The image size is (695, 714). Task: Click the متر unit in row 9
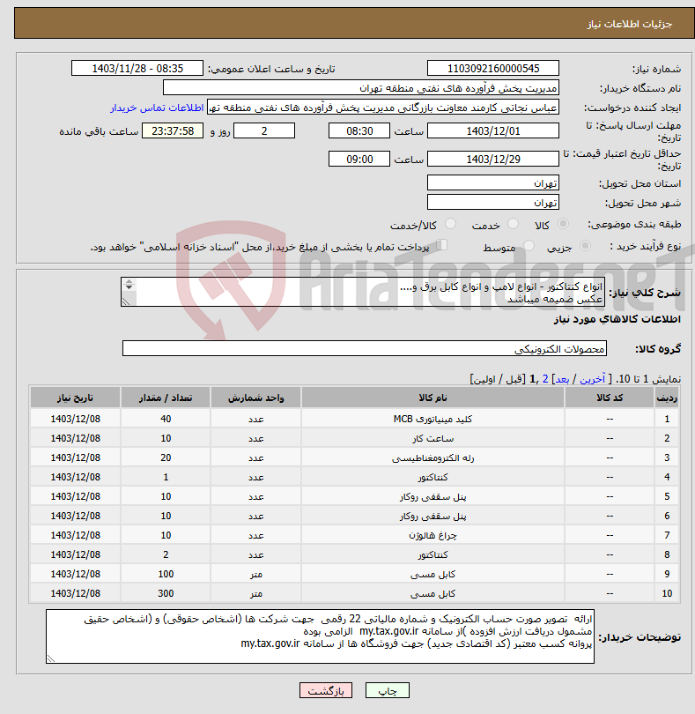pyautogui.click(x=255, y=575)
